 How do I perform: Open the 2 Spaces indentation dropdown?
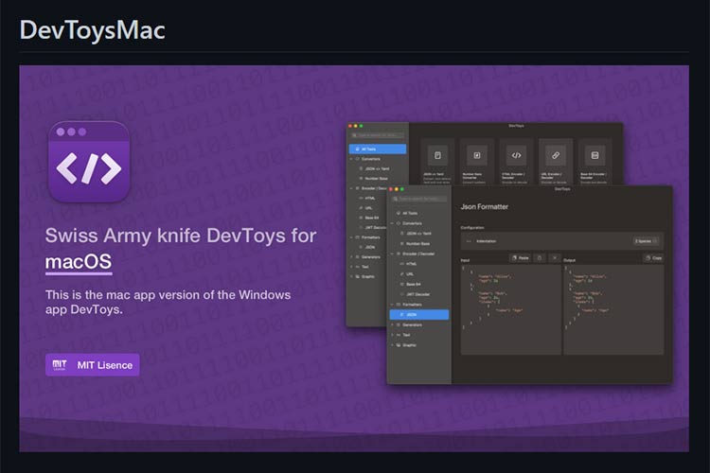[x=646, y=241]
